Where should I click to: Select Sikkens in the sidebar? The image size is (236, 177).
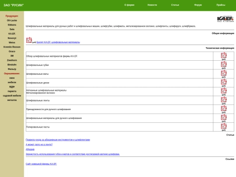(12, 25)
